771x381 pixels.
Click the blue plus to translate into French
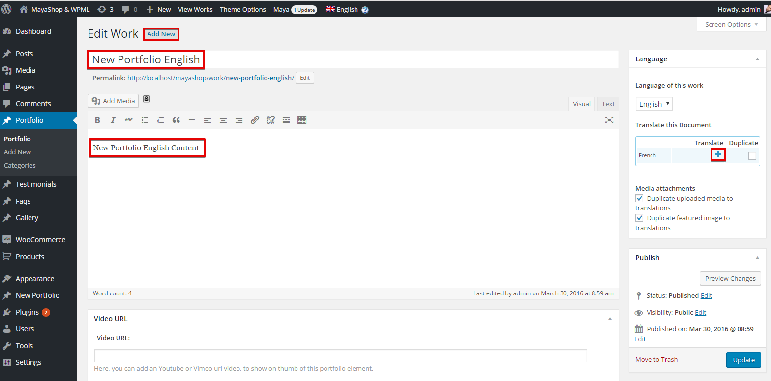718,155
